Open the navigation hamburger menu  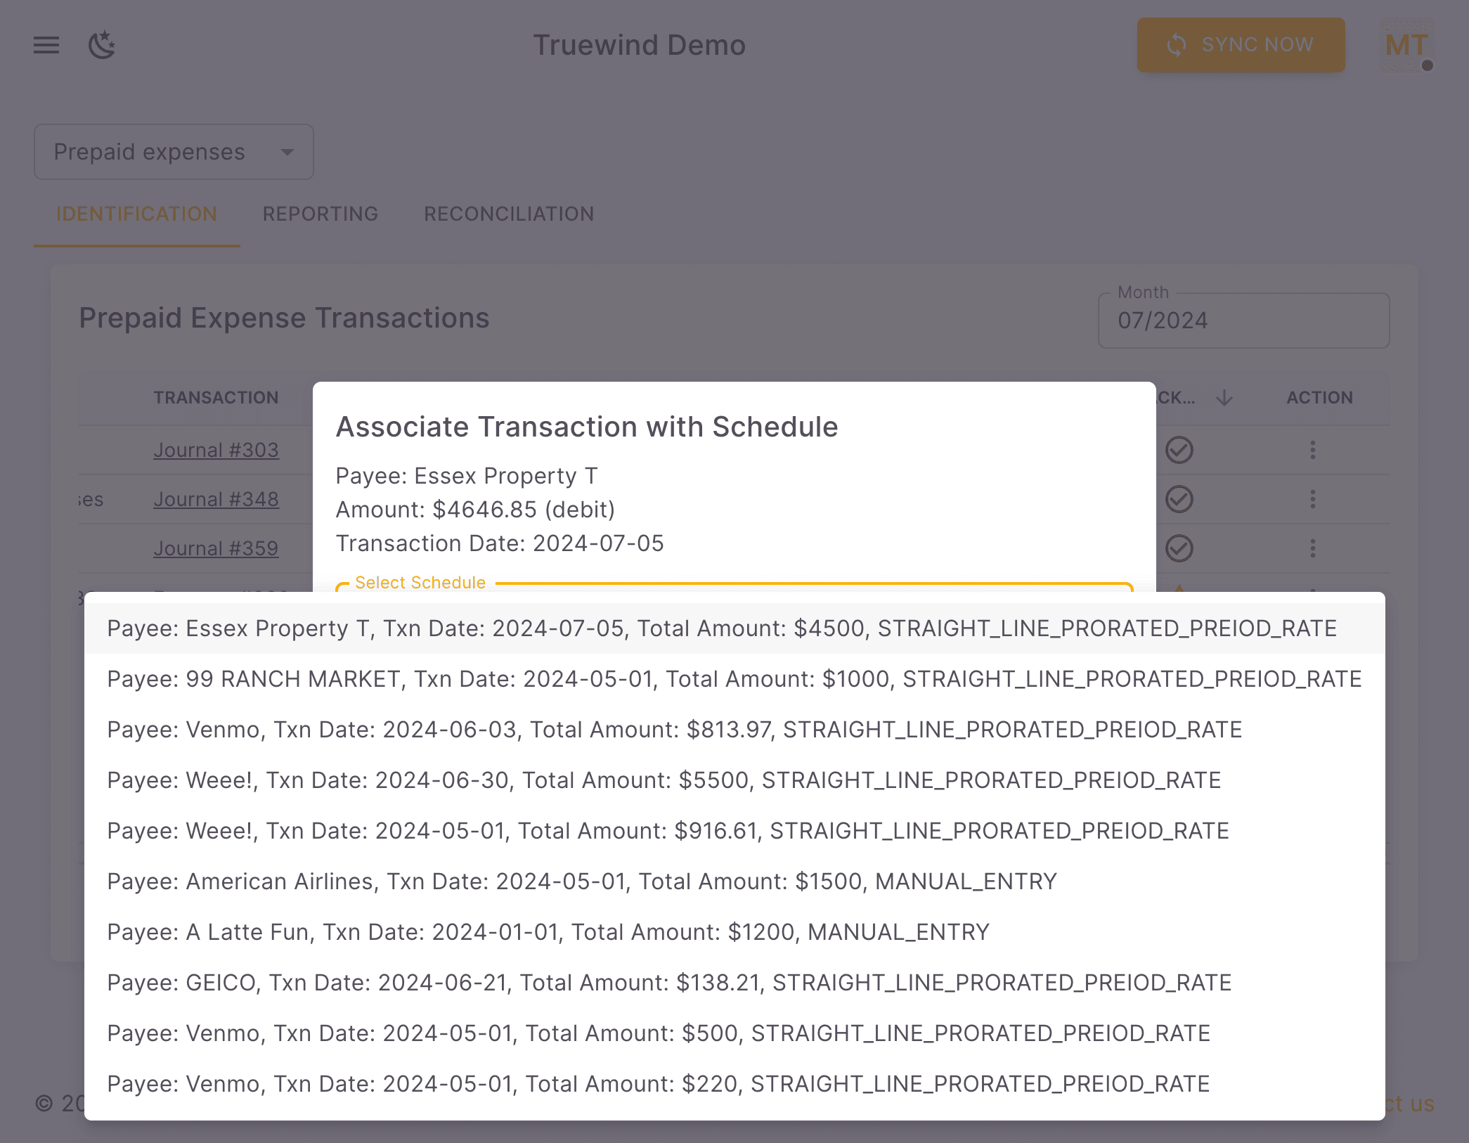click(46, 44)
